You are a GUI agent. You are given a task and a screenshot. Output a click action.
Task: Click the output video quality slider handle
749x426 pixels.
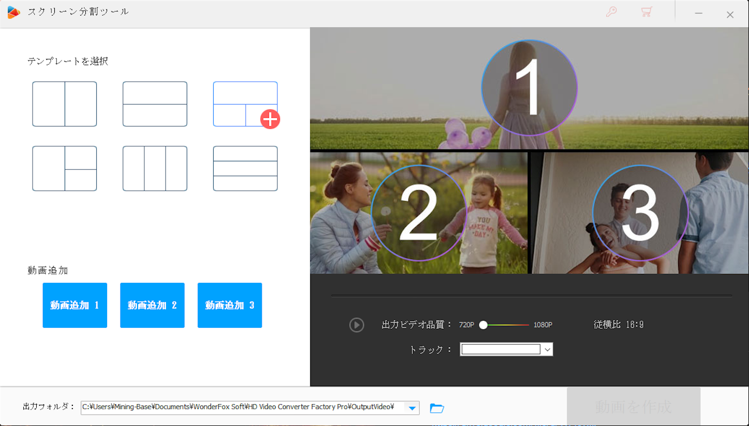click(x=484, y=325)
